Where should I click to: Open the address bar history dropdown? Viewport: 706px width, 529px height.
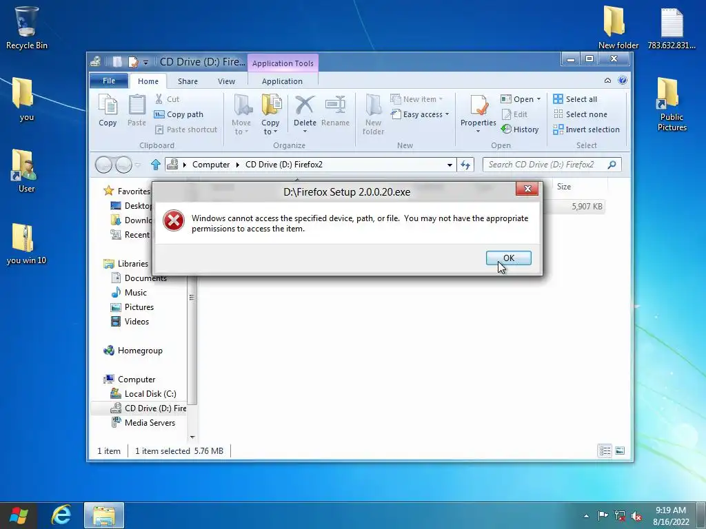pyautogui.click(x=450, y=165)
